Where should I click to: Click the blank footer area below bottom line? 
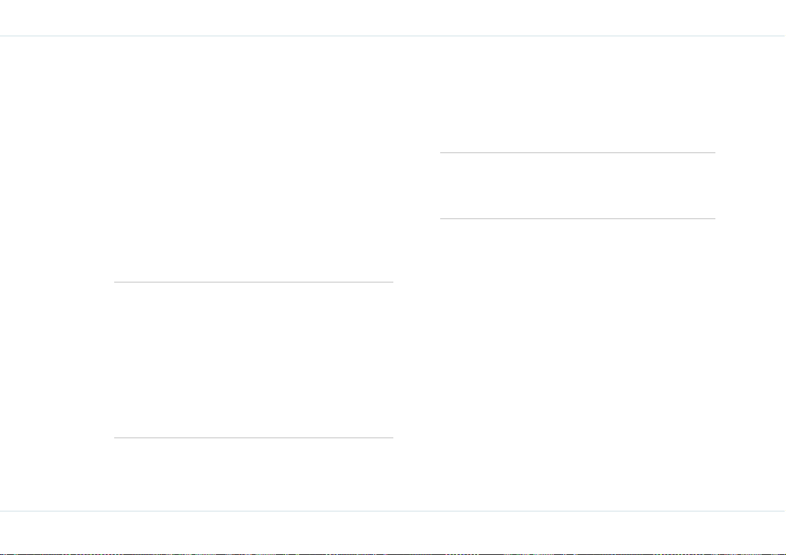click(x=393, y=531)
